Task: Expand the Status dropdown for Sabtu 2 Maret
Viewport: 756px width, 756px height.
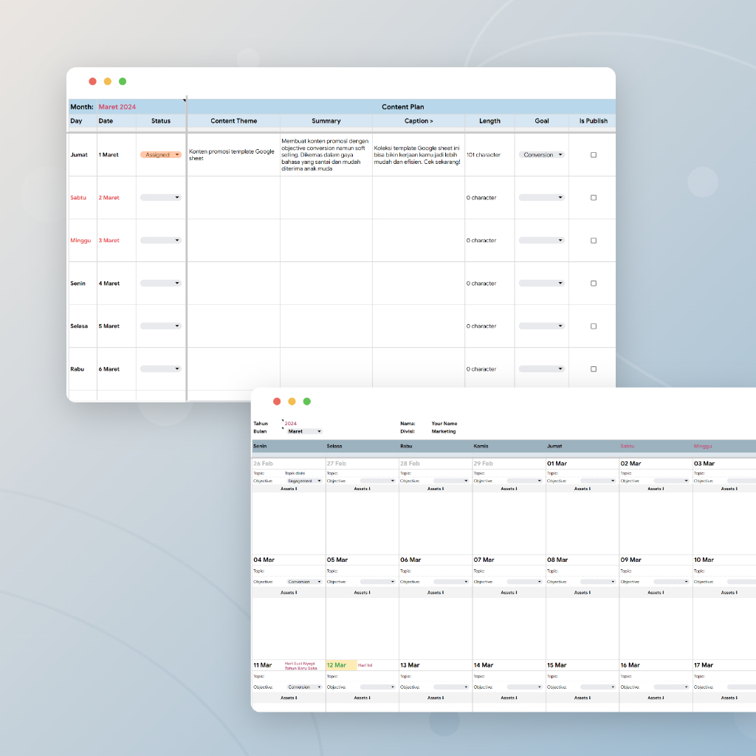Action: click(x=161, y=197)
